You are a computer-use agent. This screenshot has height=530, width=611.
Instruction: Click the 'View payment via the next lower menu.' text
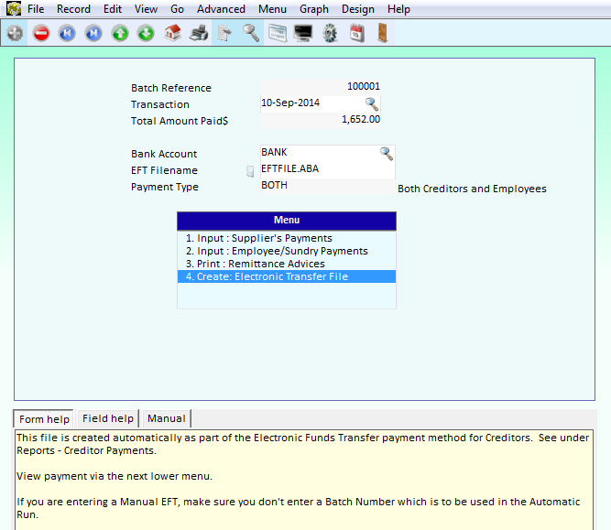click(x=115, y=476)
